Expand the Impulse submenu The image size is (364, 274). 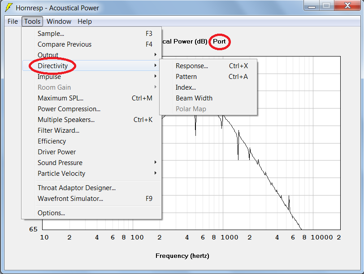[x=92, y=76]
